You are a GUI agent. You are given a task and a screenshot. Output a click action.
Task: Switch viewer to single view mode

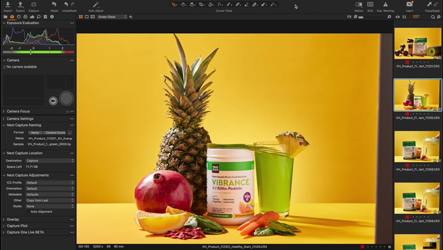coord(87,17)
